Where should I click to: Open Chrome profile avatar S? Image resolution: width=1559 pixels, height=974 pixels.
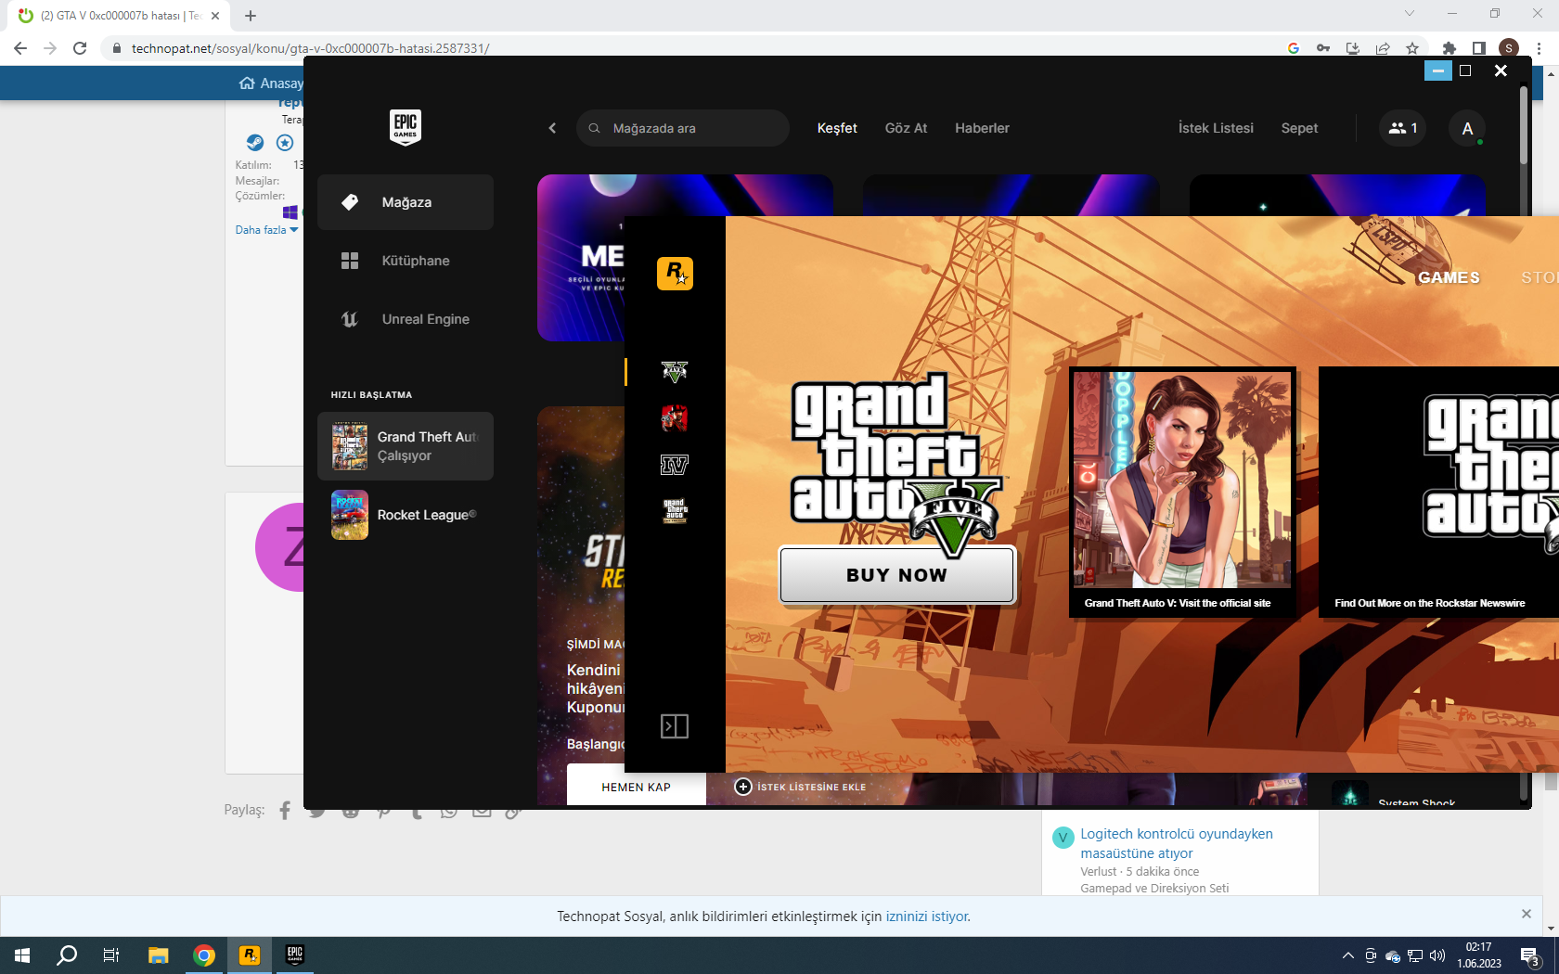click(x=1509, y=48)
